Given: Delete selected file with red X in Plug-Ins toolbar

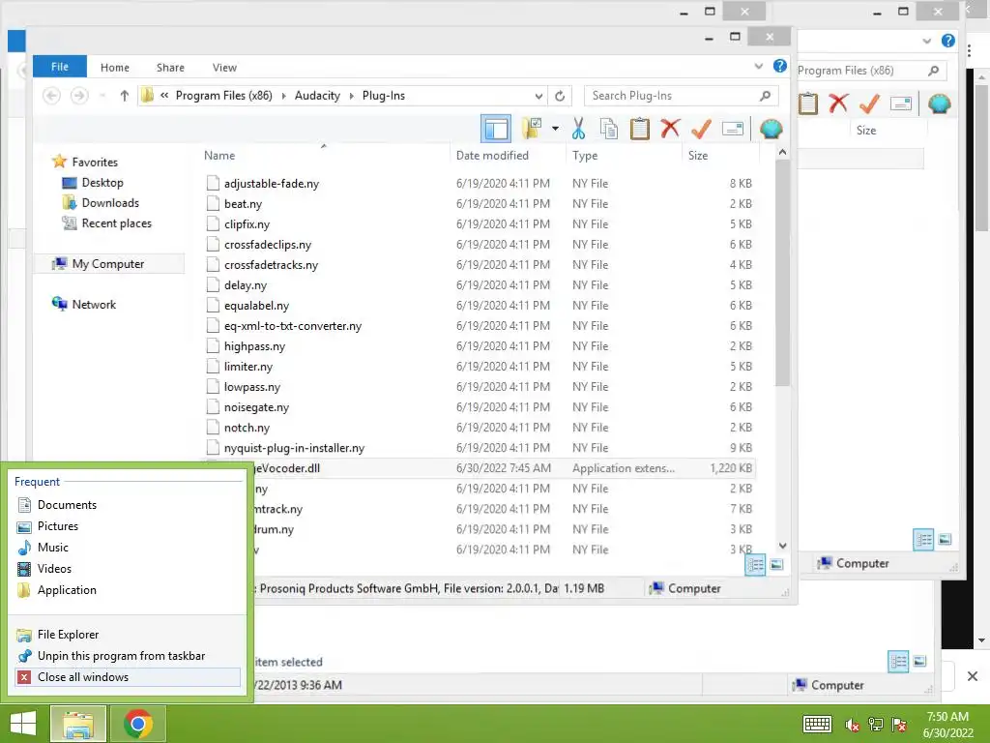Looking at the screenshot, I should pyautogui.click(x=670, y=129).
